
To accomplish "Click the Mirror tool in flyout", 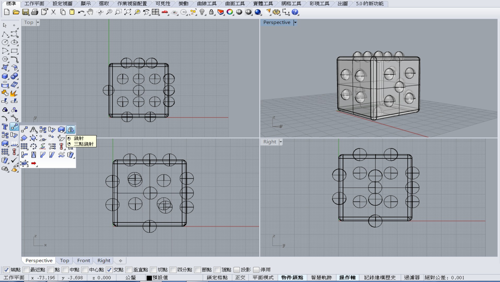I will (x=71, y=130).
